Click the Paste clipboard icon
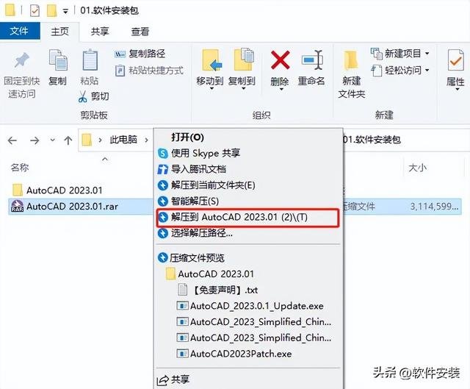This screenshot has width=470, height=389. coord(90,60)
